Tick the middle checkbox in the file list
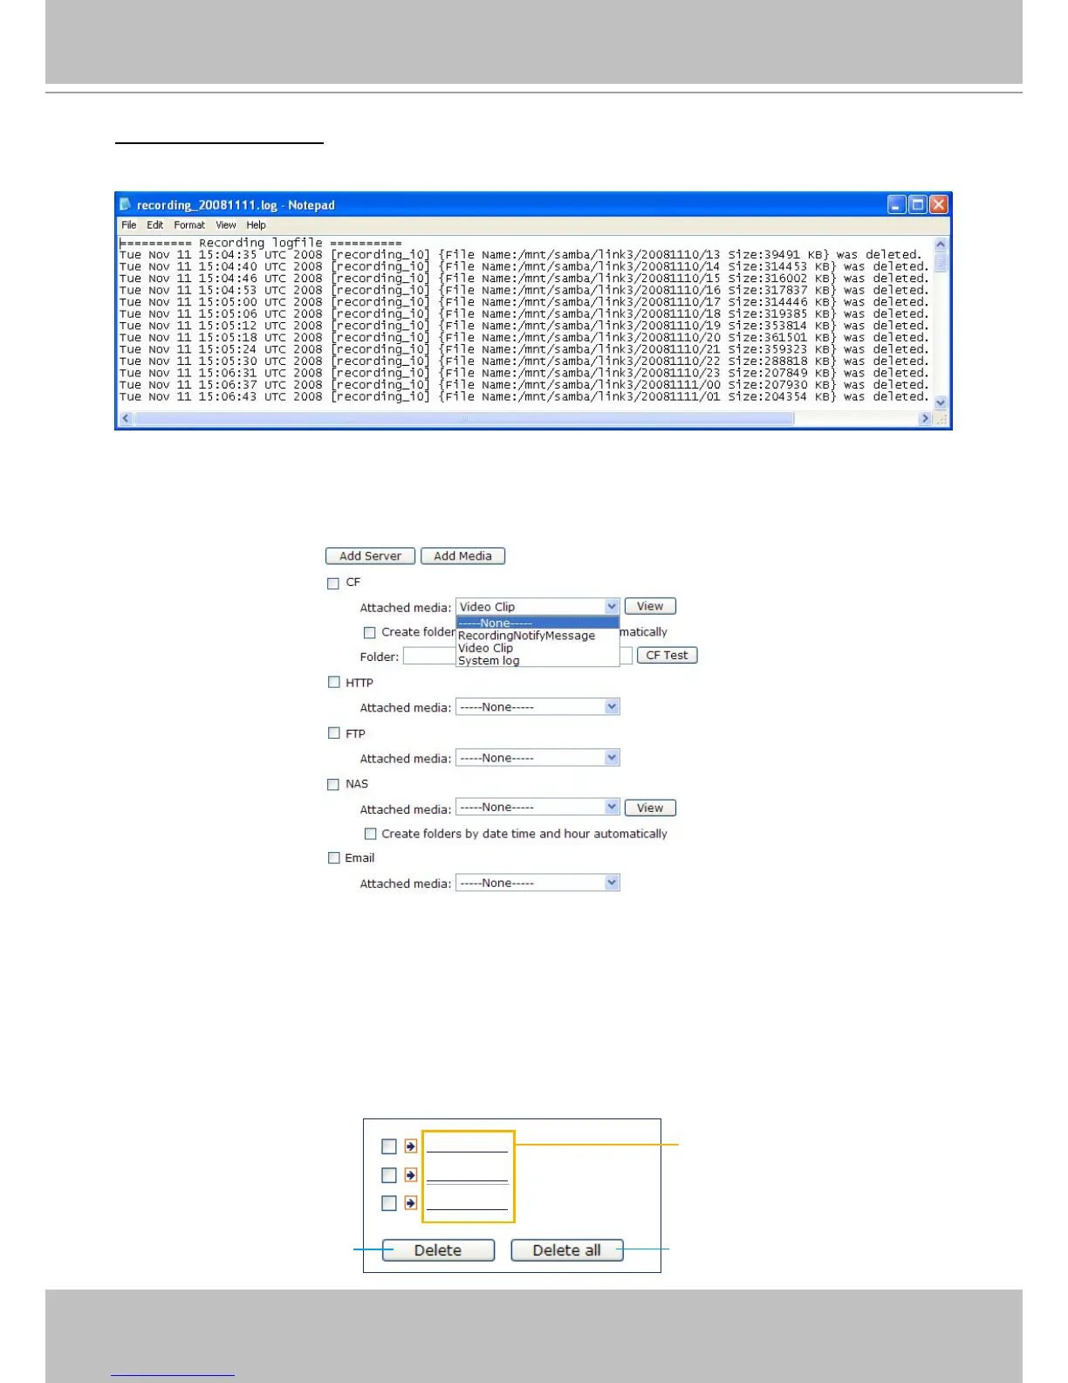Screen dimensions: 1068x1383 click(389, 1175)
